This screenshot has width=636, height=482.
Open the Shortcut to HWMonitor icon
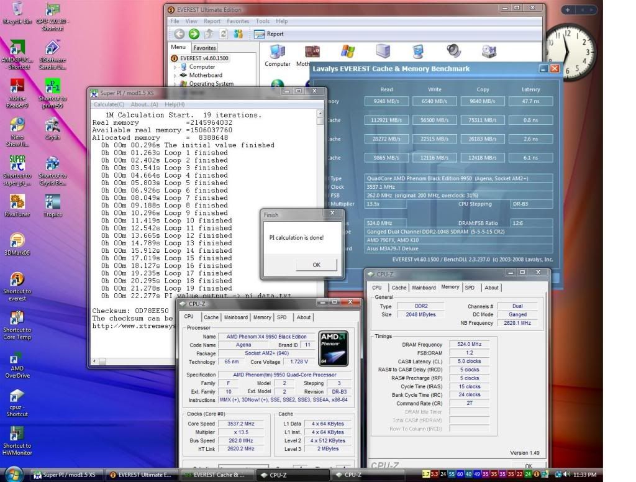tap(17, 441)
